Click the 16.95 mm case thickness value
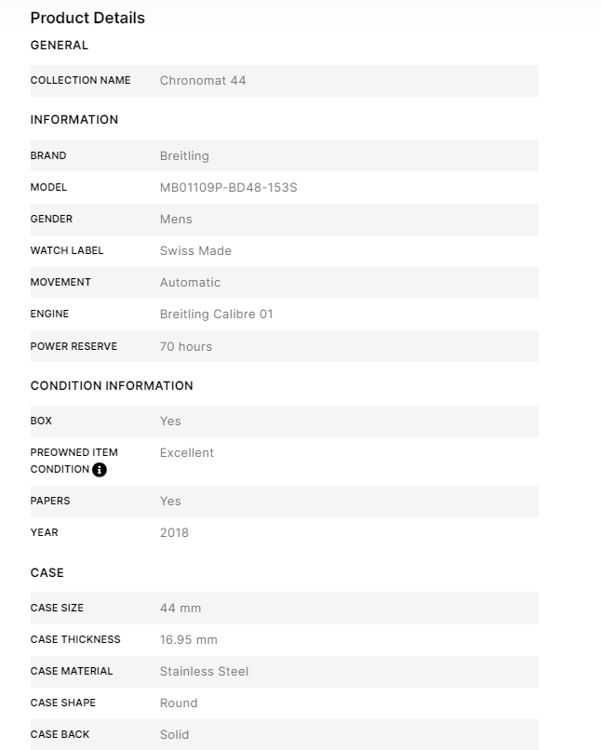Screen dimensions: 601x750 [189, 640]
